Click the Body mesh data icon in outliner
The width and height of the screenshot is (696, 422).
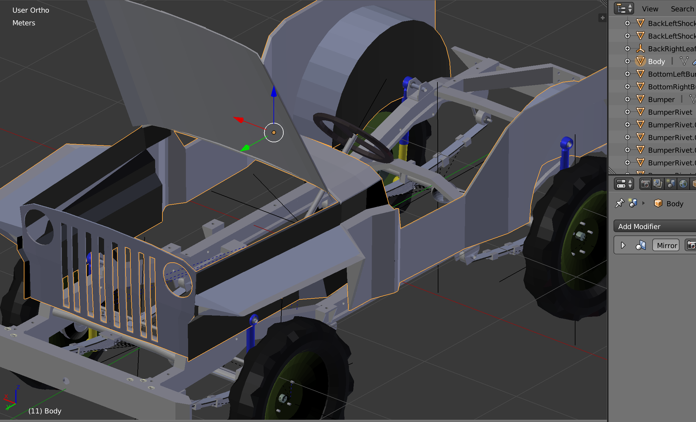coord(684,61)
